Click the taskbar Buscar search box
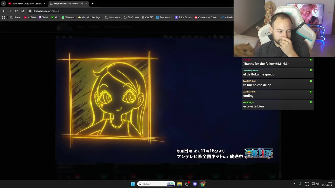 [x=156, y=184]
